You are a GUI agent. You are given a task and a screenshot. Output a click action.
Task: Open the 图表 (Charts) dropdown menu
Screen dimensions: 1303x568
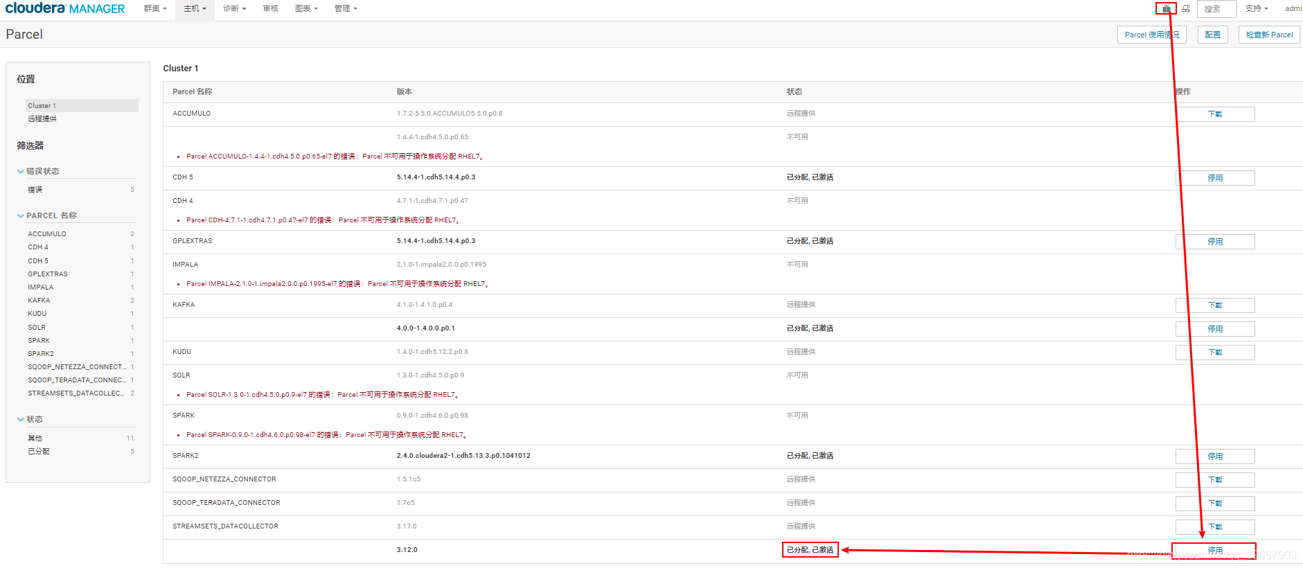(306, 9)
